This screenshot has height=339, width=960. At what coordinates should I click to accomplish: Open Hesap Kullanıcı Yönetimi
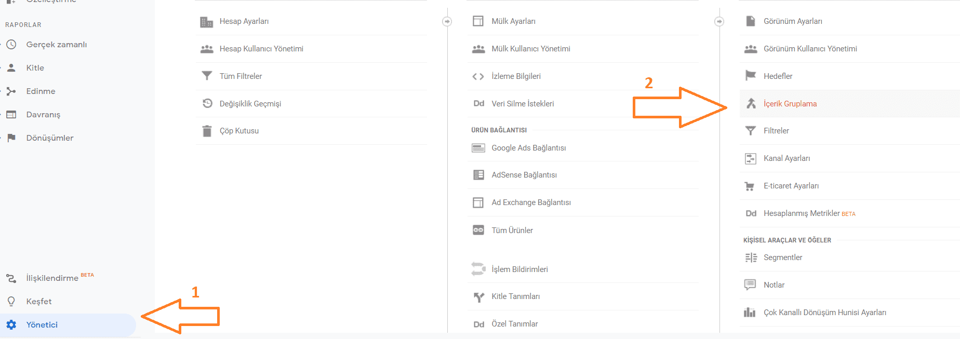pos(261,49)
